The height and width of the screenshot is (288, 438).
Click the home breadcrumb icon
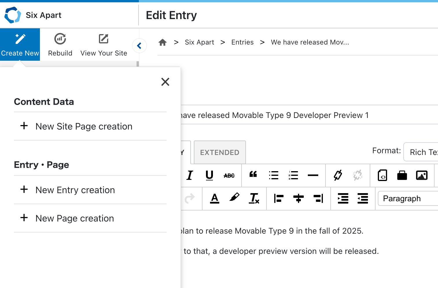pos(163,43)
